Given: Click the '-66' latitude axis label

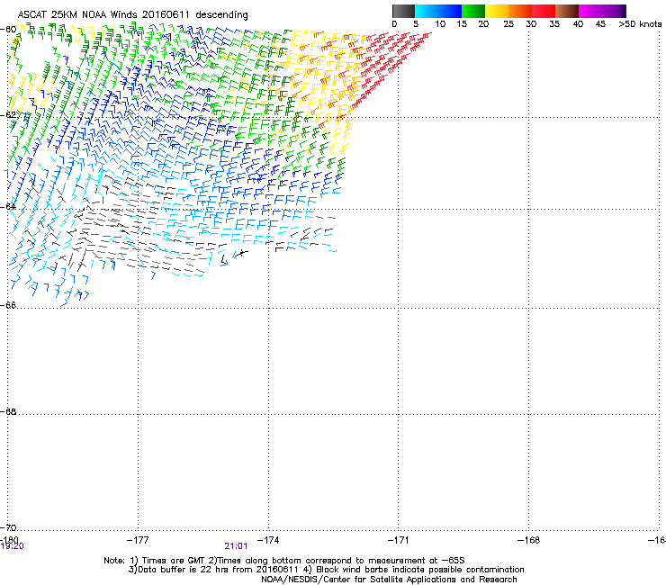Looking at the screenshot, I should (x=8, y=305).
